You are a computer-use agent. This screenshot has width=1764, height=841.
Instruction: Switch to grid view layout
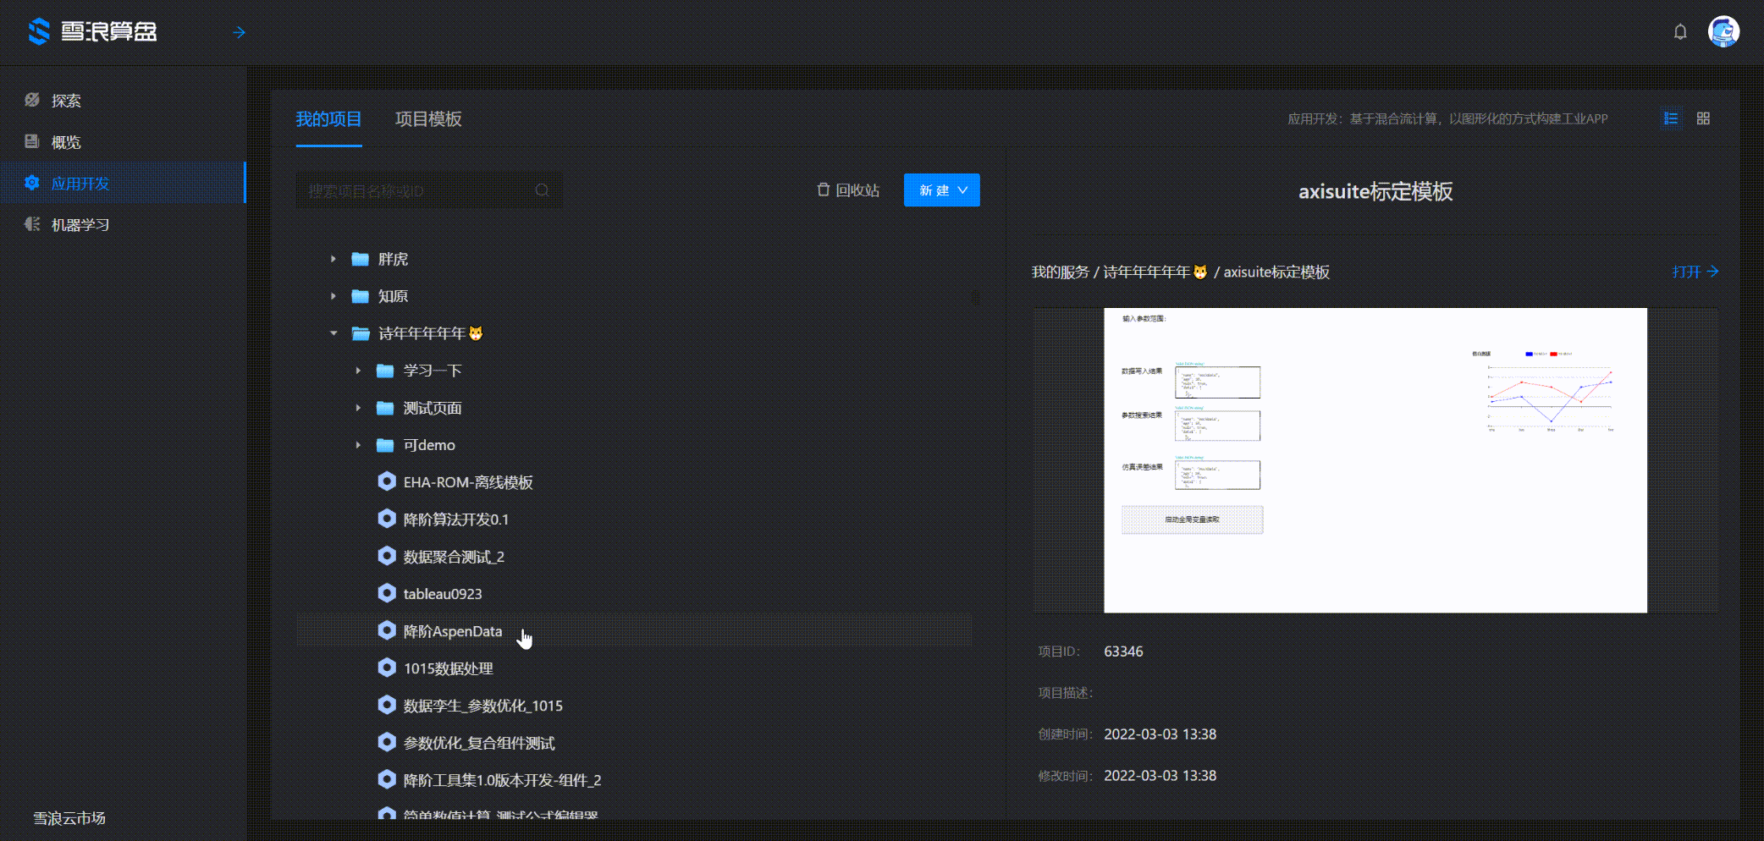pos(1703,118)
